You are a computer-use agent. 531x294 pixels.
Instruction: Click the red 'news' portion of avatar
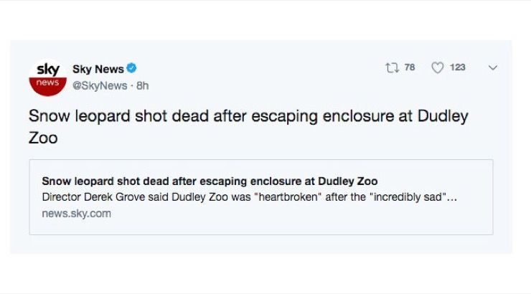pos(47,85)
